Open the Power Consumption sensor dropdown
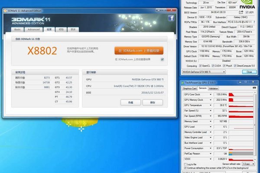Screen dimensions: 260x173 point(211,148)
